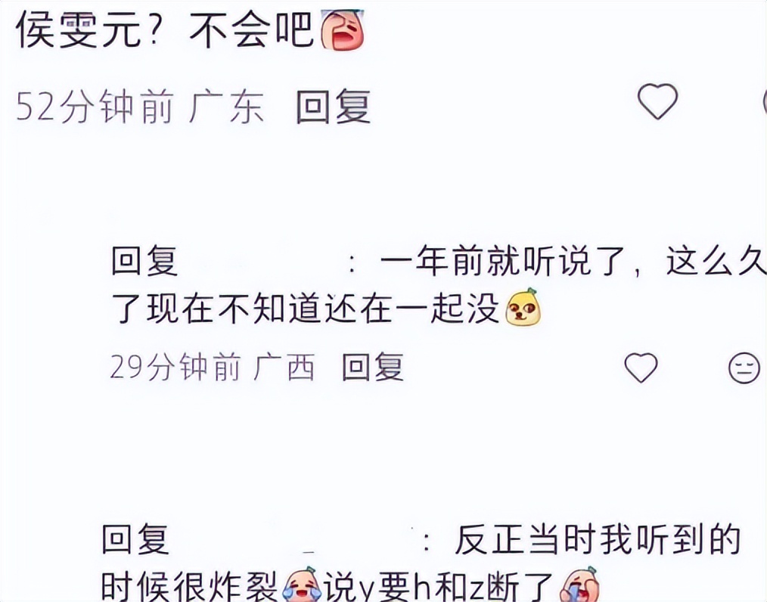
Task: Tap the face-covering emoji after z断了
Action: pyautogui.click(x=579, y=585)
